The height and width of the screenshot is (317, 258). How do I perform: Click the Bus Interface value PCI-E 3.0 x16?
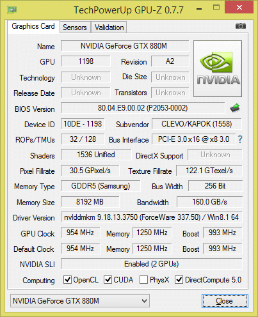pyautogui.click(x=194, y=139)
